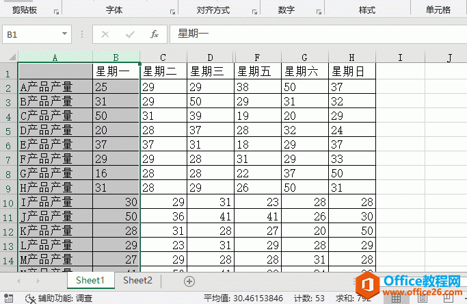Select row 10 header
This screenshot has width=467, height=304.
8,203
